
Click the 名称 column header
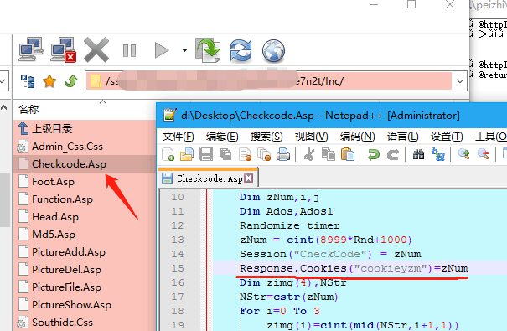point(28,109)
